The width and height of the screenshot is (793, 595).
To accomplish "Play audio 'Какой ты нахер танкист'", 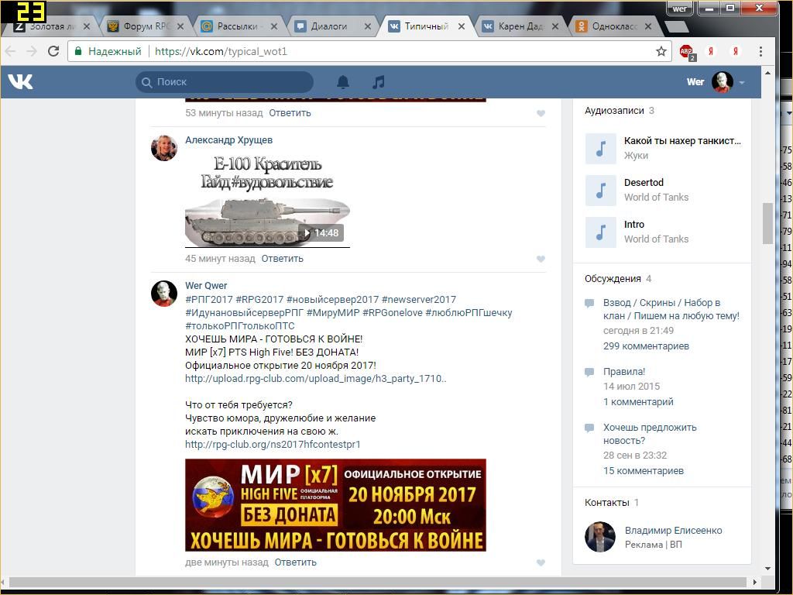I will pos(601,149).
